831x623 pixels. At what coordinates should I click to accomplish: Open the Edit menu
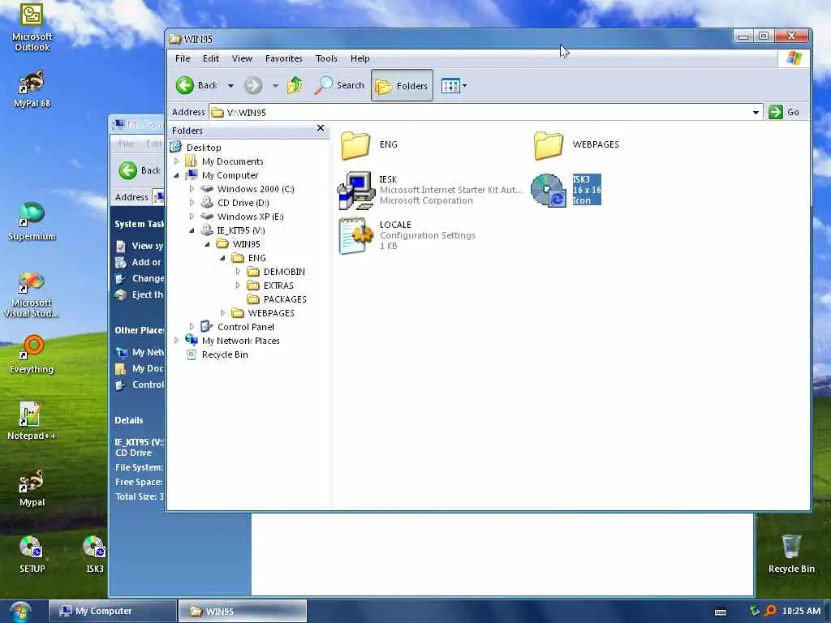tap(211, 58)
